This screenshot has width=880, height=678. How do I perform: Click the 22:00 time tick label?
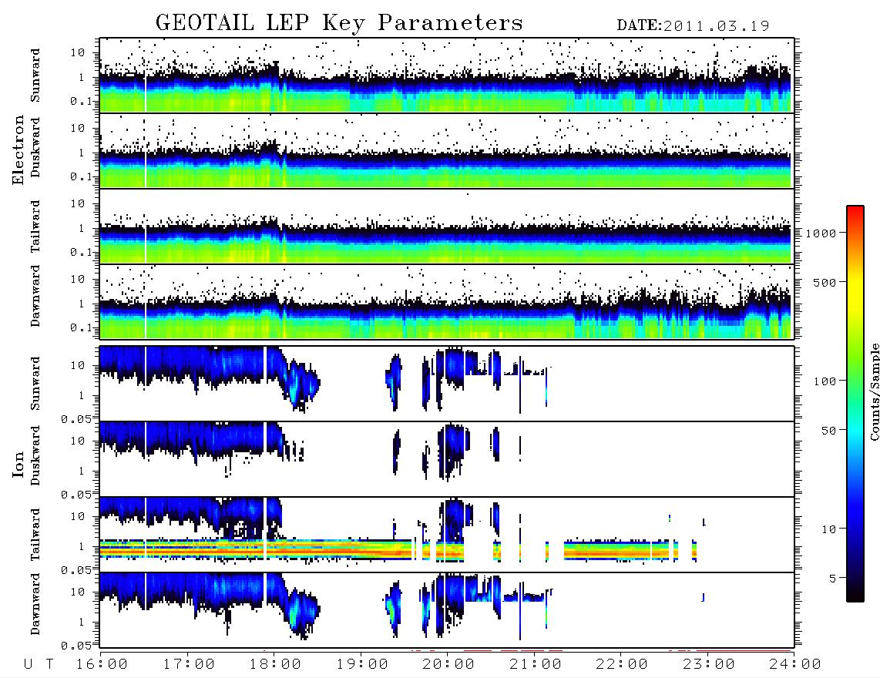tap(622, 665)
